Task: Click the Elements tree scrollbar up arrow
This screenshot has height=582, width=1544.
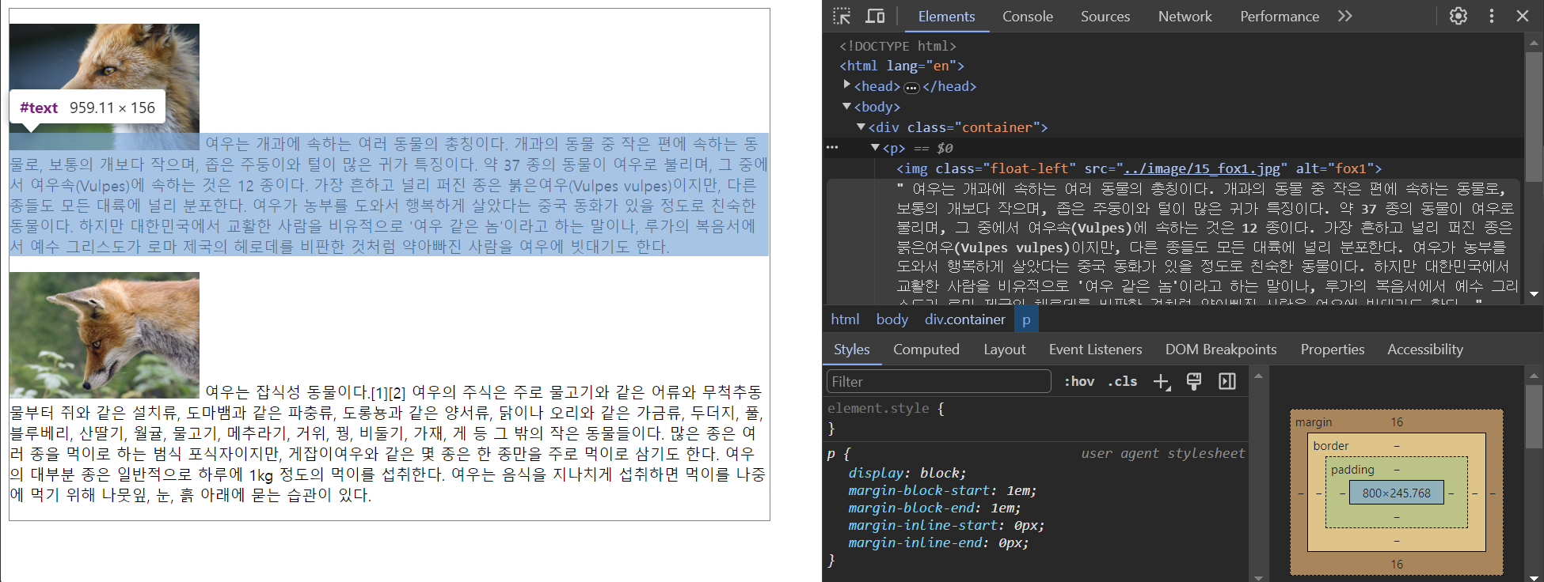Action: pos(1534,41)
